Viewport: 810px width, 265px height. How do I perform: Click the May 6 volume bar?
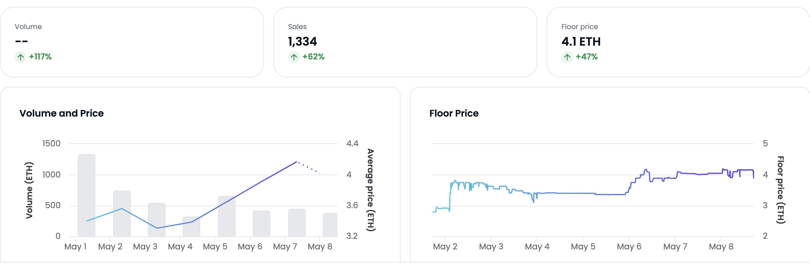[261, 223]
